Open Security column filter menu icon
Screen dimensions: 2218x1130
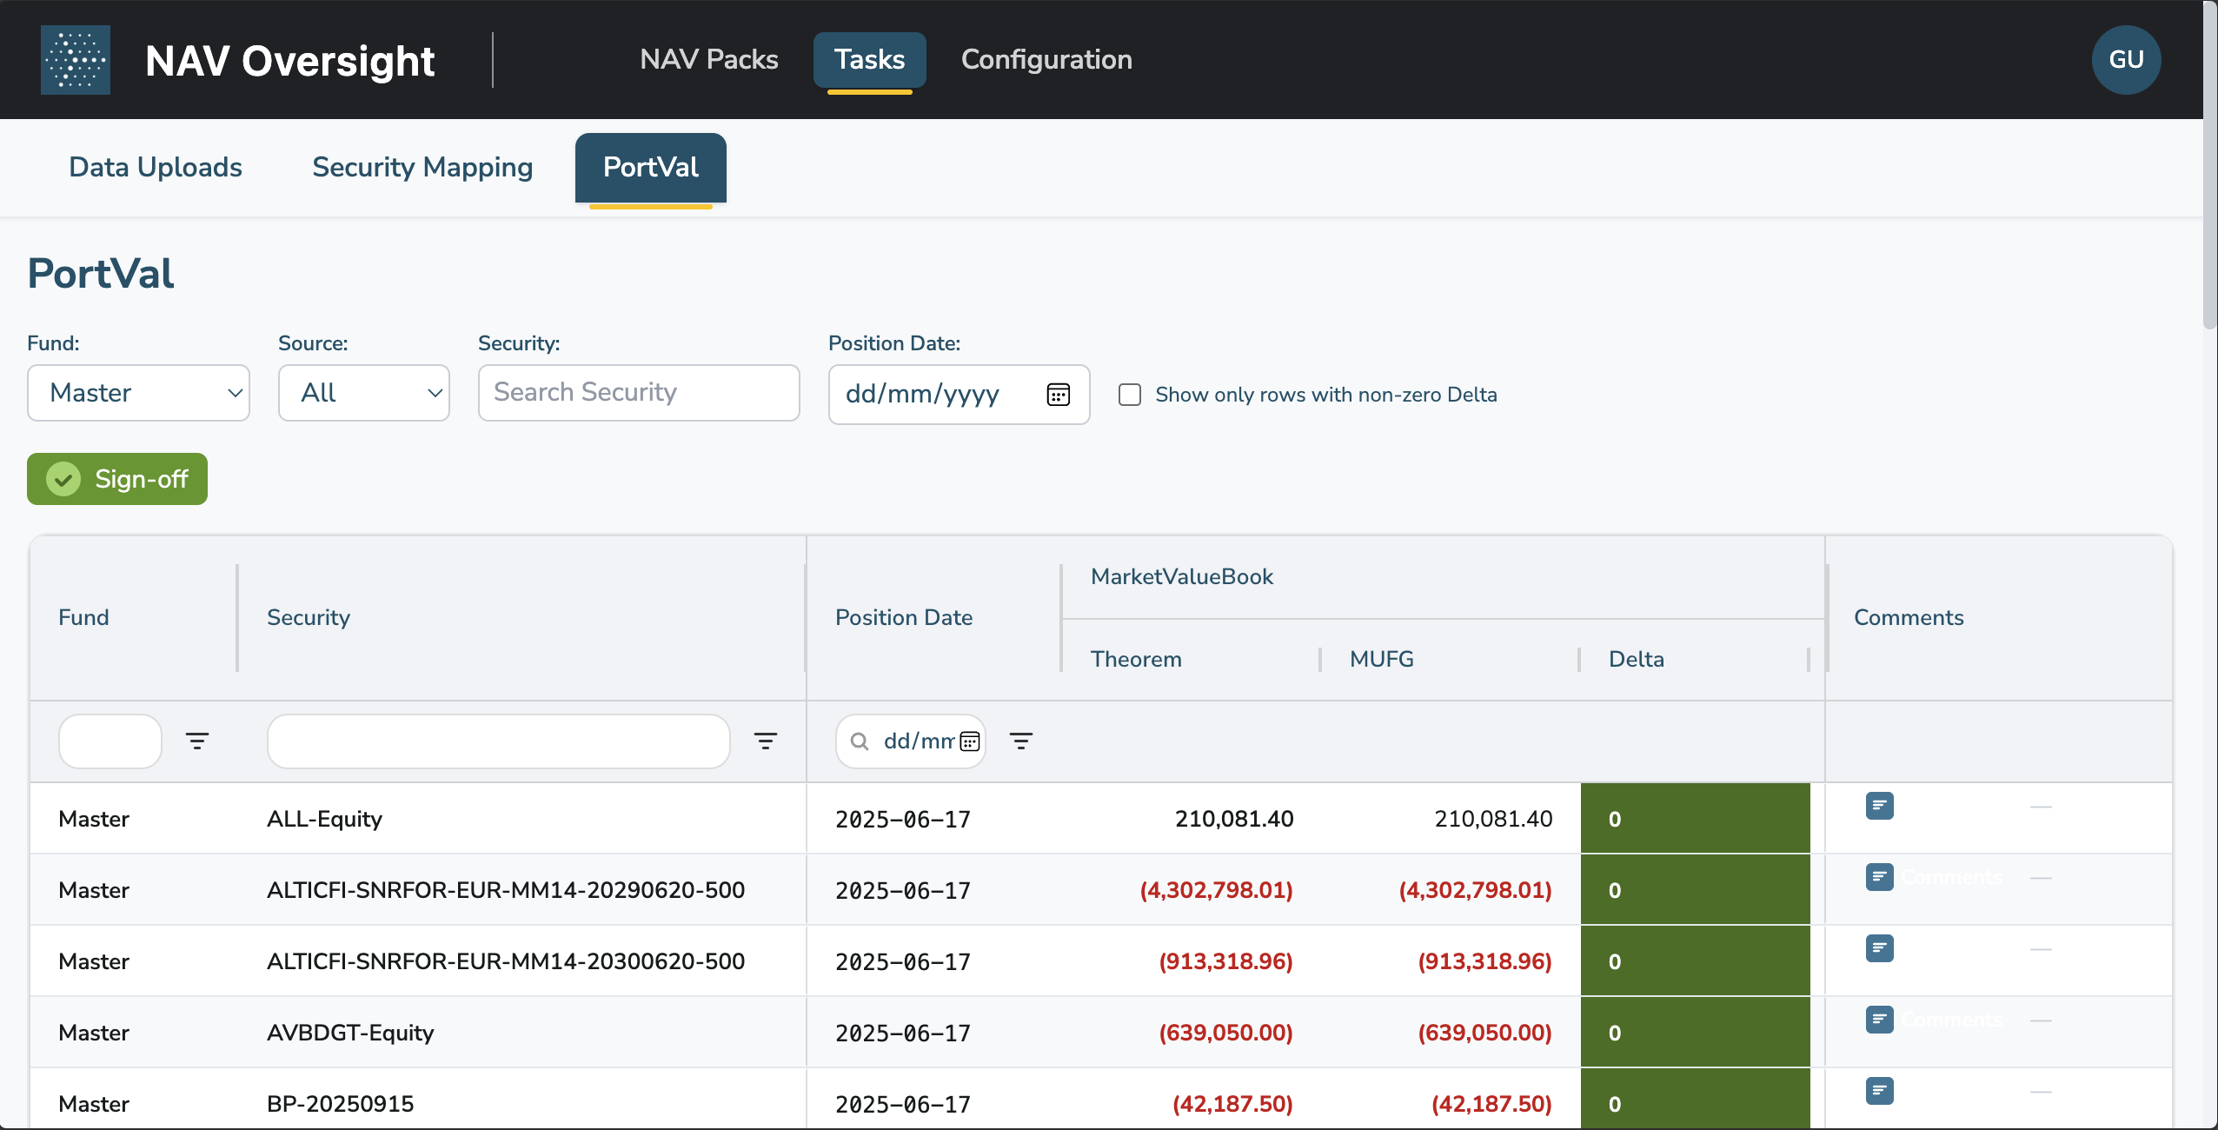point(765,741)
